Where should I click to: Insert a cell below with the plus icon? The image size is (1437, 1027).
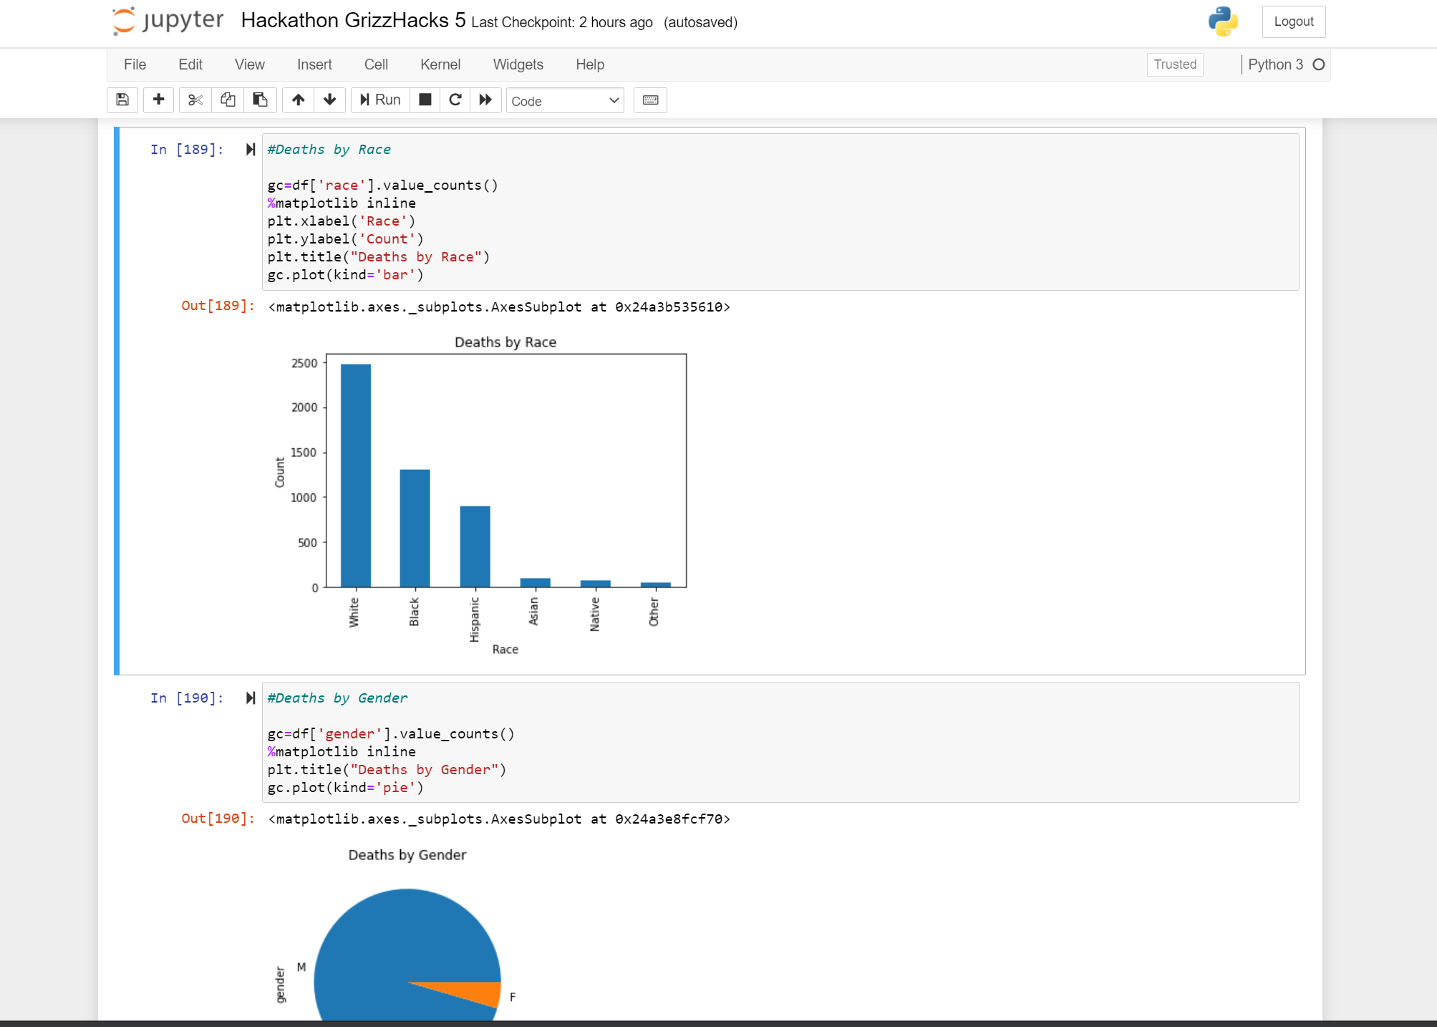159,100
